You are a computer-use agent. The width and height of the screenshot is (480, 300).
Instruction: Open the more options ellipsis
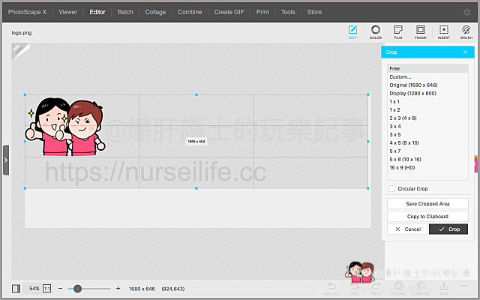coord(464,286)
